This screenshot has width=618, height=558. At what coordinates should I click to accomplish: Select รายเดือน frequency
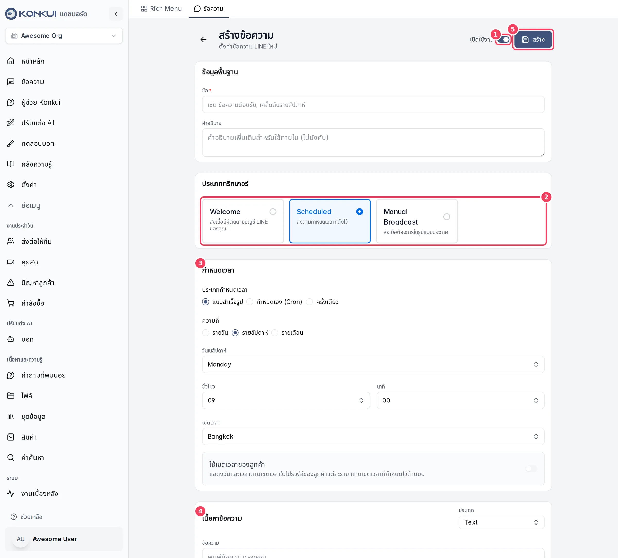(275, 333)
